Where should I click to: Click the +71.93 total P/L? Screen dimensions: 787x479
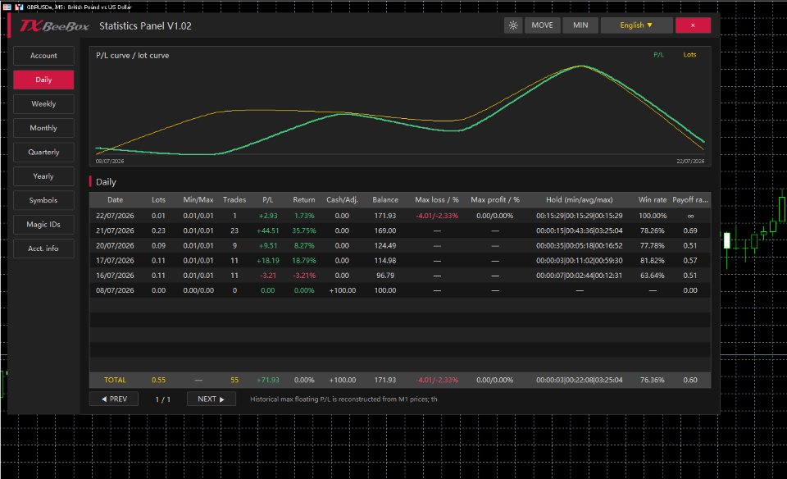tap(267, 380)
